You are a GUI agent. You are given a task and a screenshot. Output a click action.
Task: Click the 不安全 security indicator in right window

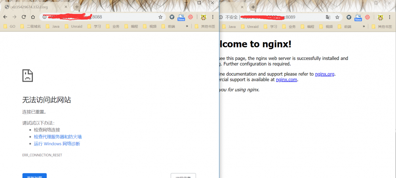click(x=231, y=17)
